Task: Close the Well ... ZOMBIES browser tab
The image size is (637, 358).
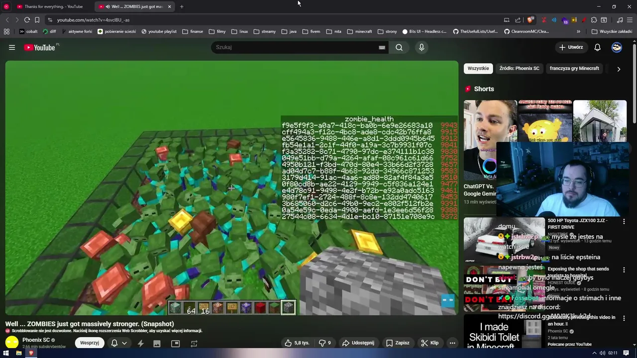Action: [169, 6]
